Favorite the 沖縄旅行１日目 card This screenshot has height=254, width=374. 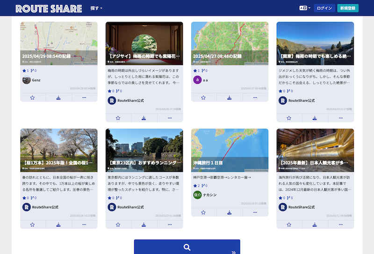[203, 213]
